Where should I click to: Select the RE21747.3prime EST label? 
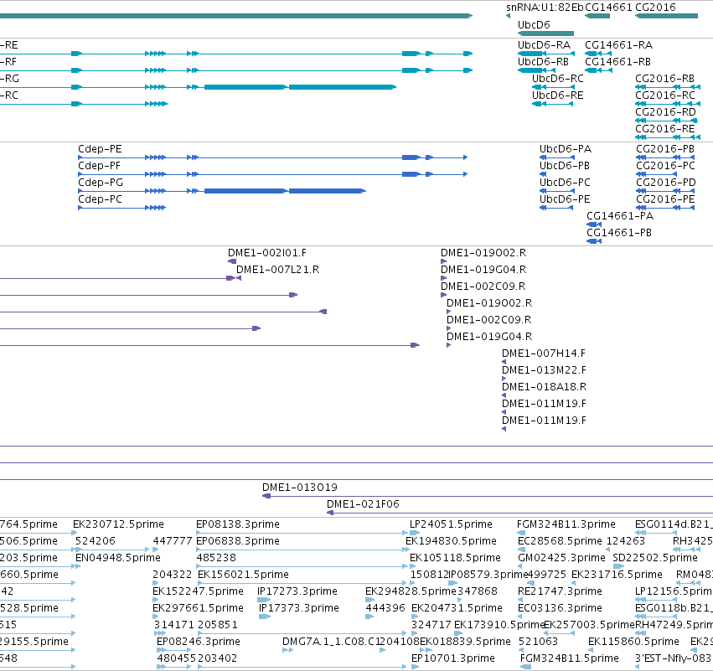560,591
